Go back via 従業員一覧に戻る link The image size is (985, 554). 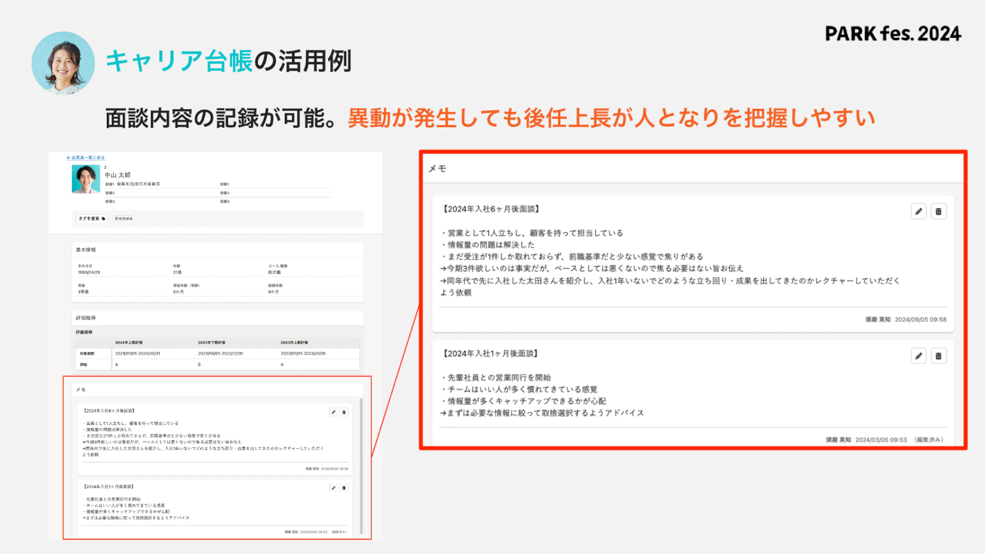tap(86, 157)
